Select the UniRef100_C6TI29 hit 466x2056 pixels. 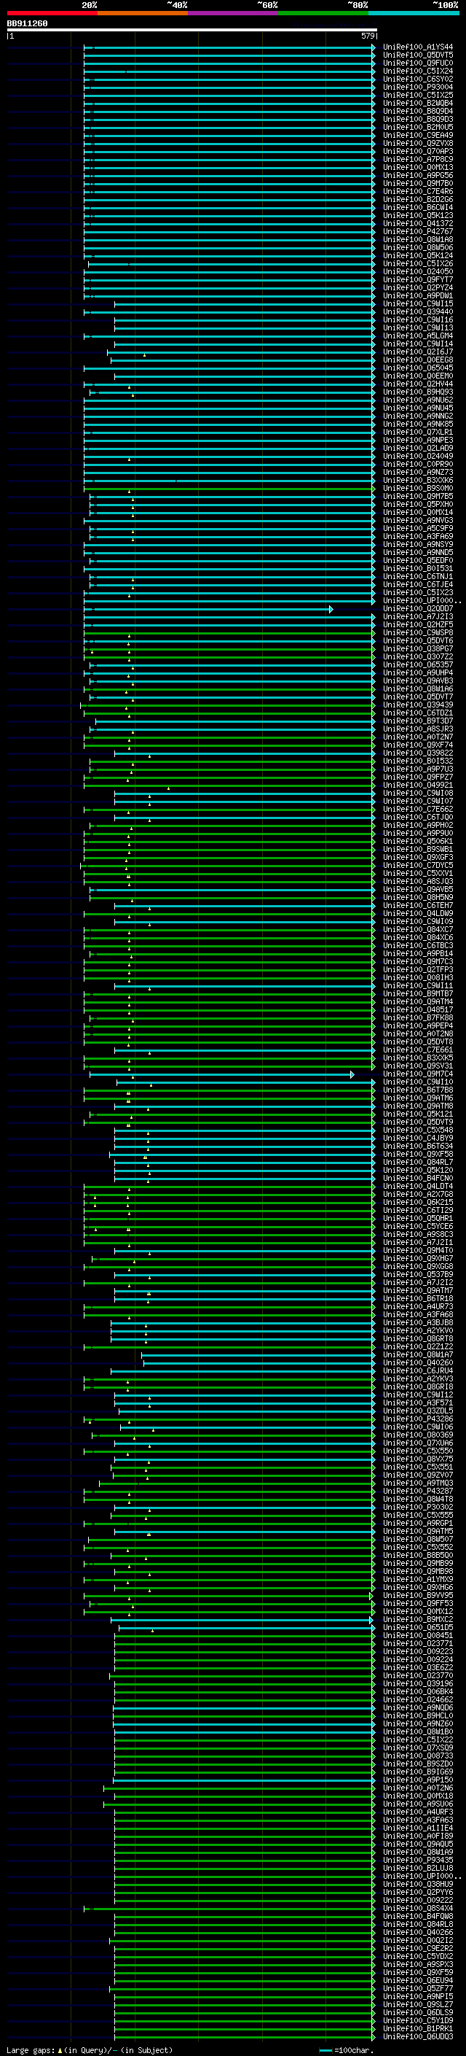pos(417,1211)
